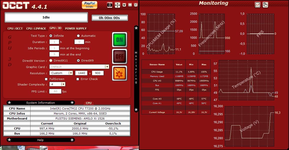The image size is (289, 150).
Task: Select the Automatic test type
Action: (x=78, y=36)
